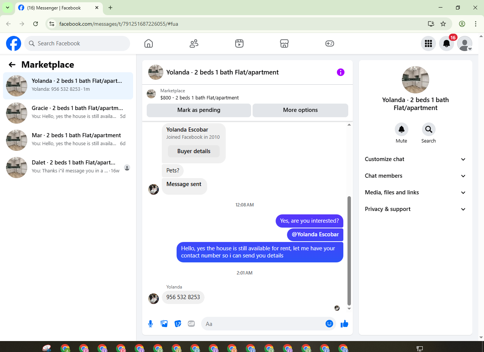Open the Chrome three-dot menu
The height and width of the screenshot is (352, 484).
coord(476,24)
